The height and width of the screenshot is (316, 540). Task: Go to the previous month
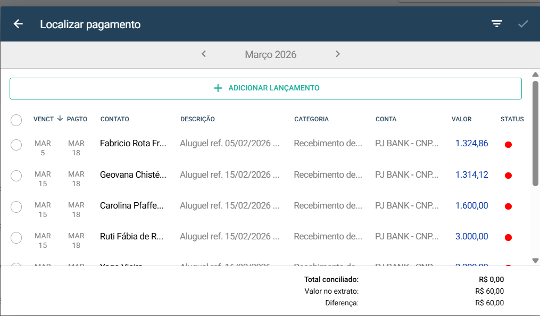[x=204, y=54]
